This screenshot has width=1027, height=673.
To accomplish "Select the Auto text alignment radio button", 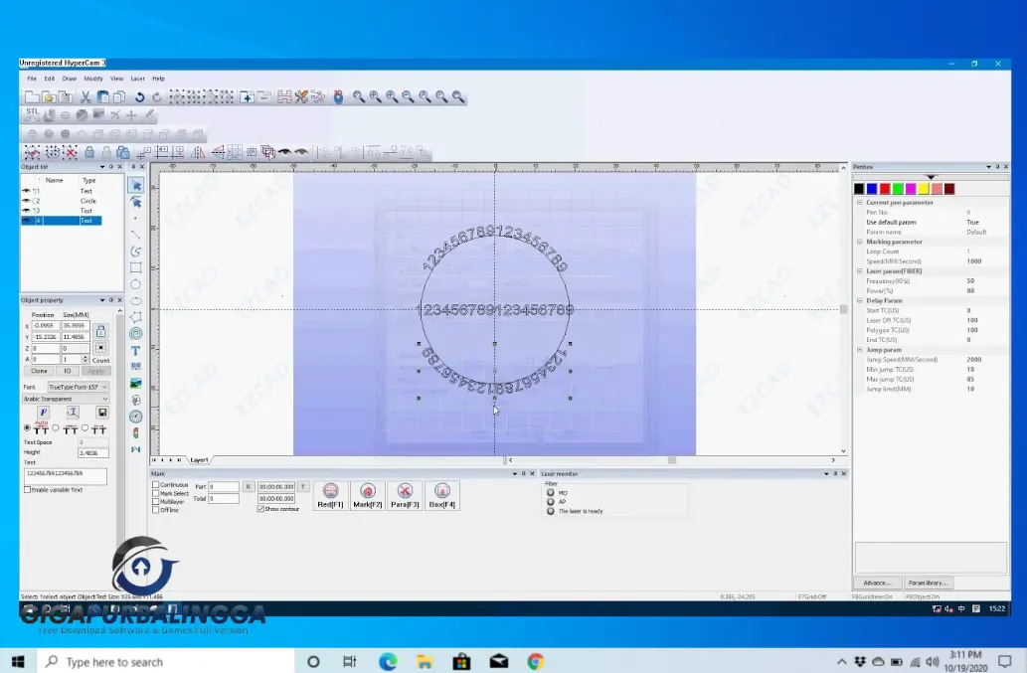I will coord(28,428).
